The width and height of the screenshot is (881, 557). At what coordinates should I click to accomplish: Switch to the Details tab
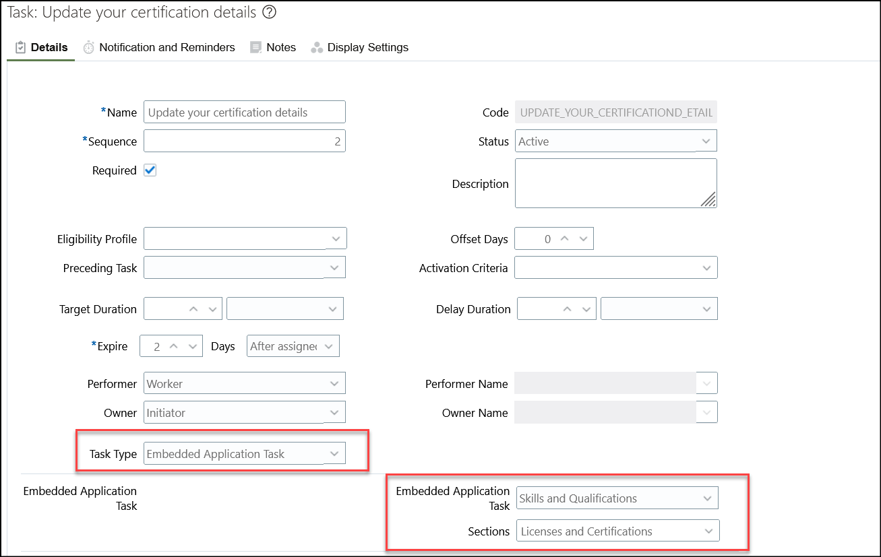click(x=40, y=47)
